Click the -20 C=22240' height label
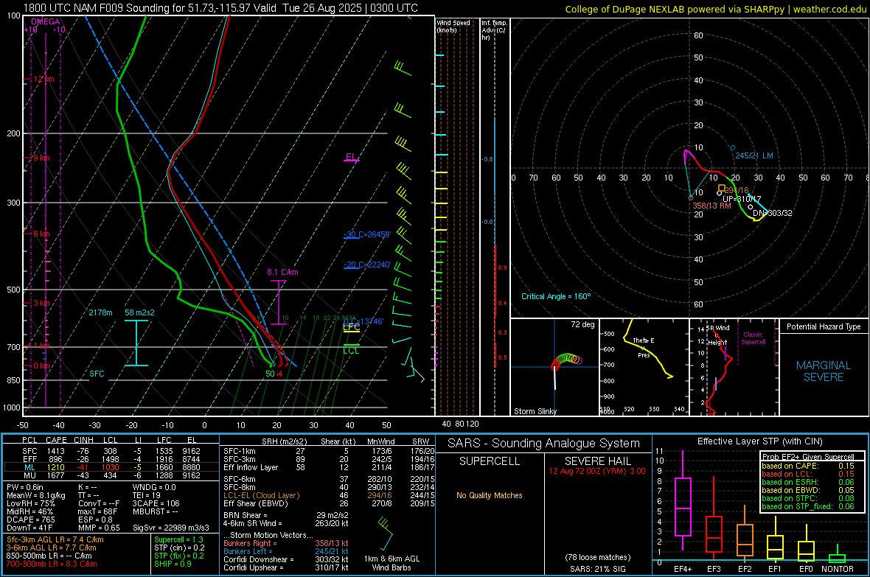 (367, 265)
